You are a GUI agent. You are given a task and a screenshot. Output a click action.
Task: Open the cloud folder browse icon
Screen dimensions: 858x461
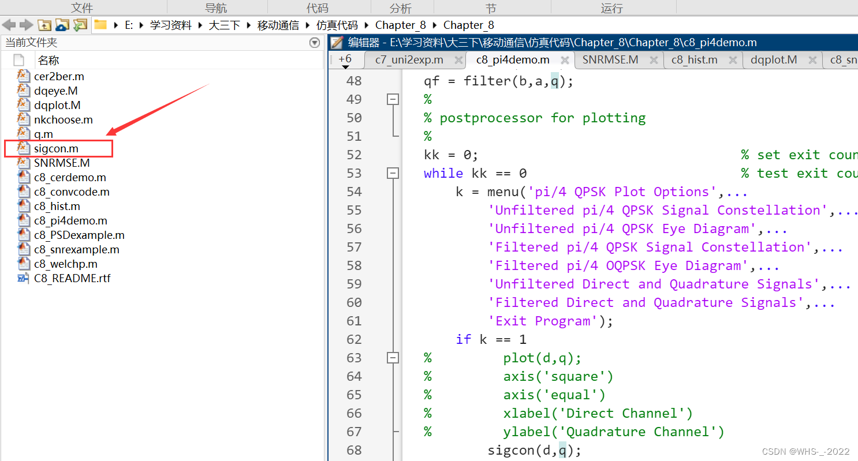pos(62,25)
